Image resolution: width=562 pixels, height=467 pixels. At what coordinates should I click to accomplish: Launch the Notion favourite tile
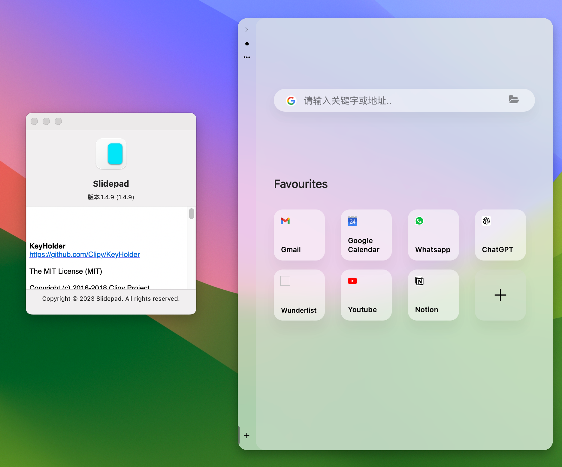pyautogui.click(x=433, y=295)
